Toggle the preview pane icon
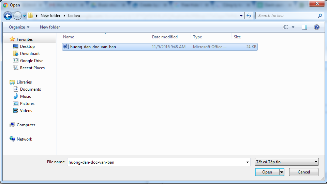 click(304, 27)
